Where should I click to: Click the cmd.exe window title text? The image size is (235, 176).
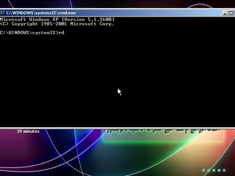point(41,13)
